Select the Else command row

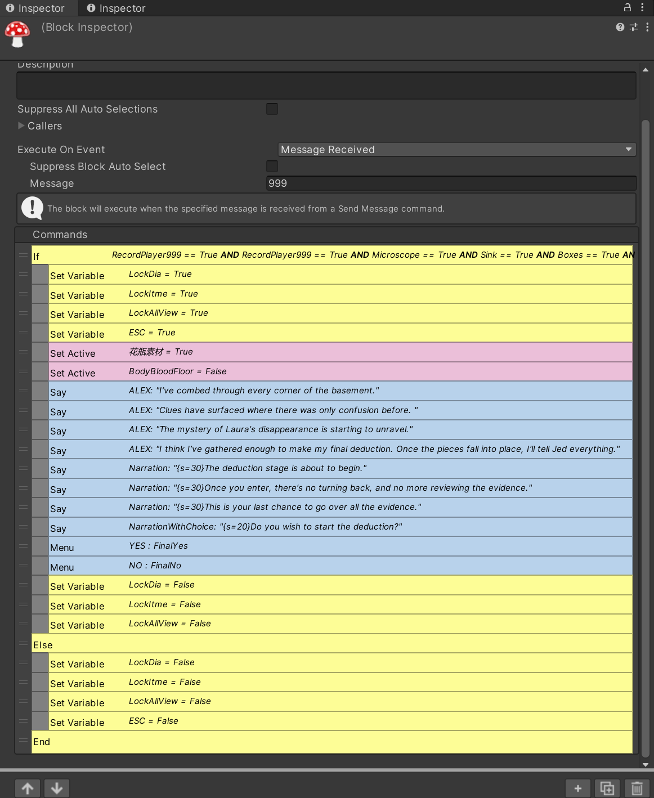click(332, 643)
